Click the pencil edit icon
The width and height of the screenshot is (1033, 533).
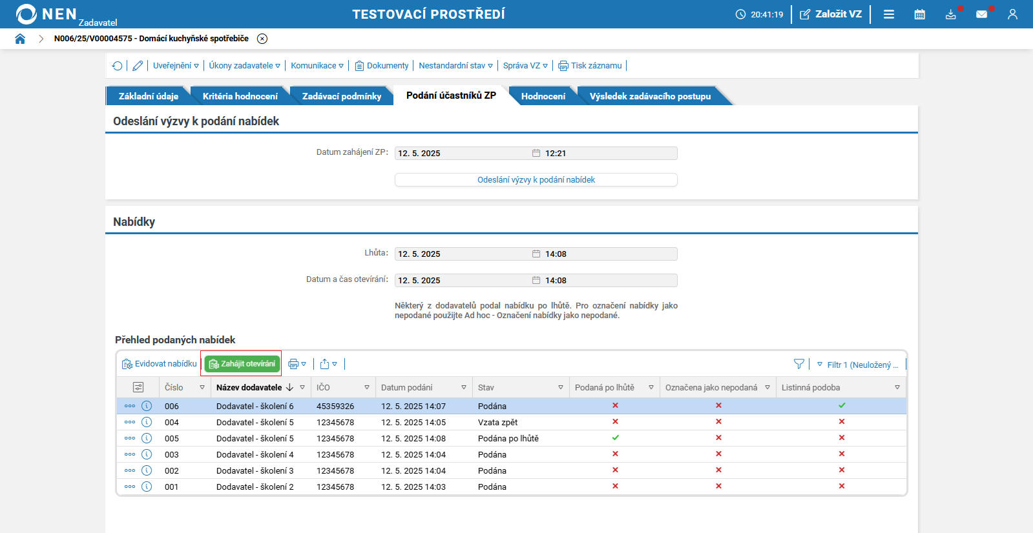[x=138, y=66]
